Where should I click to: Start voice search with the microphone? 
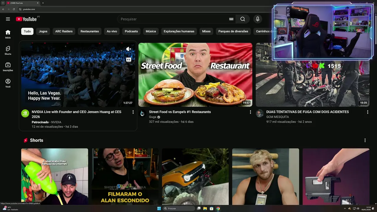pos(258,19)
